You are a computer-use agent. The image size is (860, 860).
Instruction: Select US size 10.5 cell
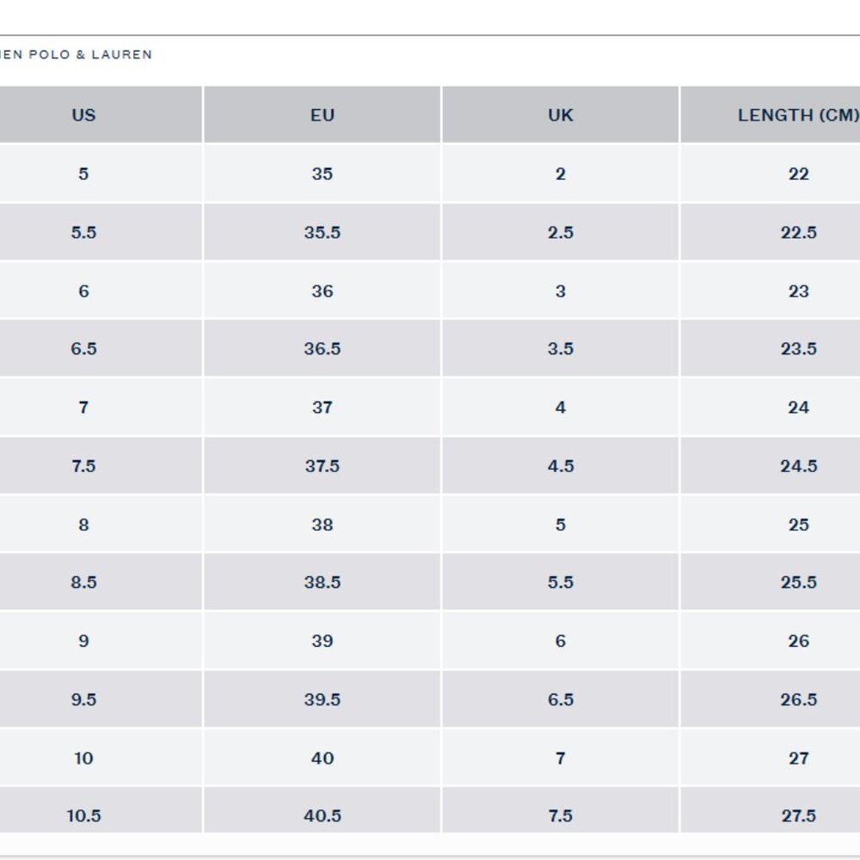pyautogui.click(x=83, y=815)
